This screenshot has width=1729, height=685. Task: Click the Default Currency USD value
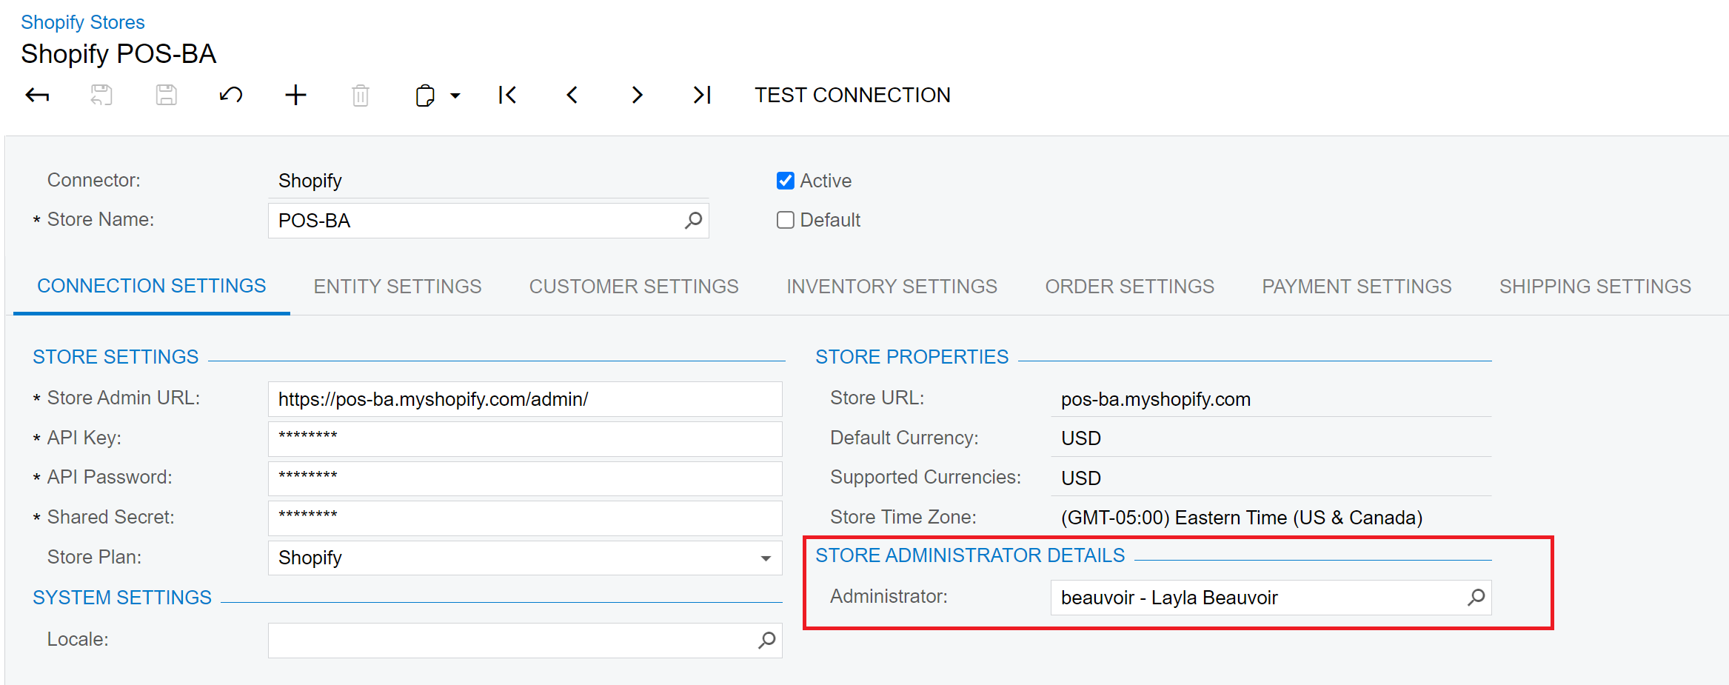tap(1081, 438)
